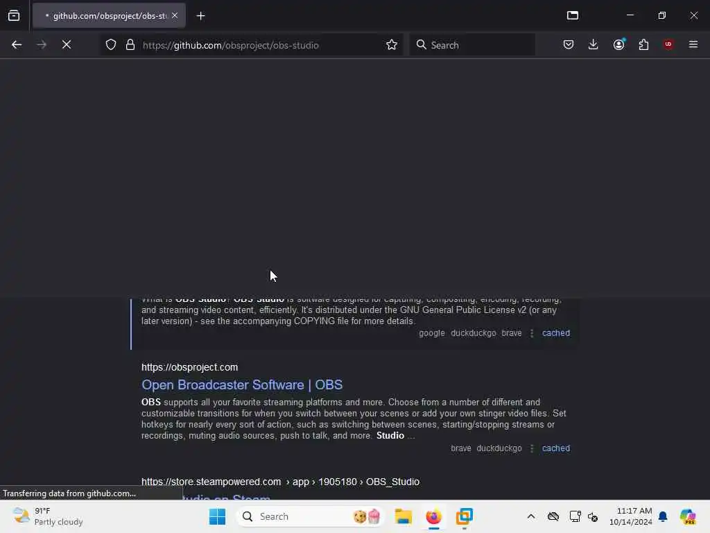Open more options dots for obsproject.com result
This screenshot has width=710, height=533.
(532, 448)
